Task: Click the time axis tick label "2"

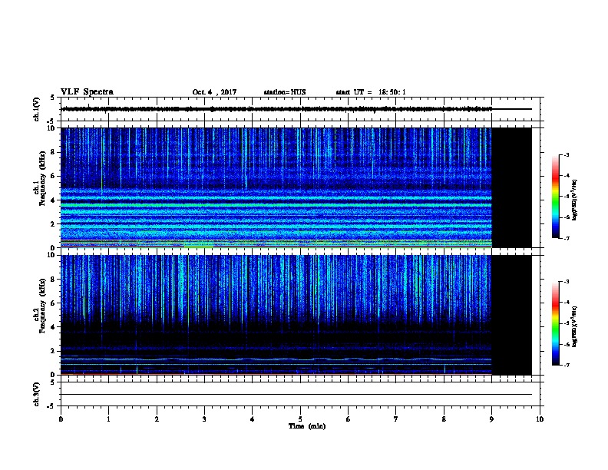Action: tap(157, 419)
